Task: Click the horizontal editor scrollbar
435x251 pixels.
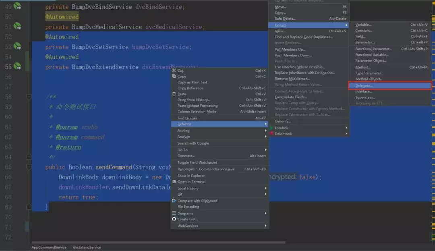Action: (x=159, y=242)
